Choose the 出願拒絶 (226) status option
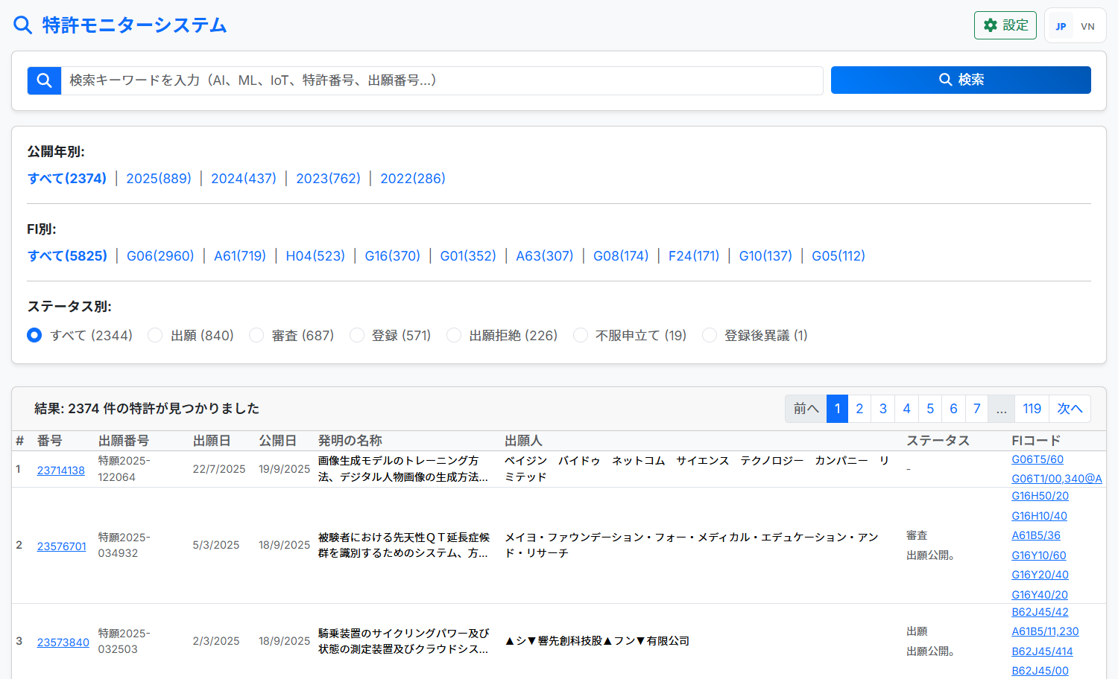Image resolution: width=1118 pixels, height=679 pixels. 454,336
